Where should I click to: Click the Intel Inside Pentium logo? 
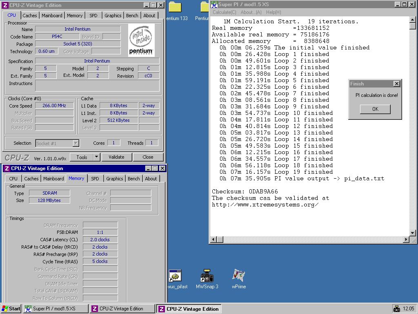click(x=141, y=40)
